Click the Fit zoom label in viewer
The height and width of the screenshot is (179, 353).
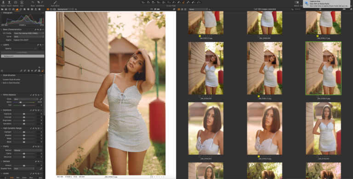coord(152,9)
